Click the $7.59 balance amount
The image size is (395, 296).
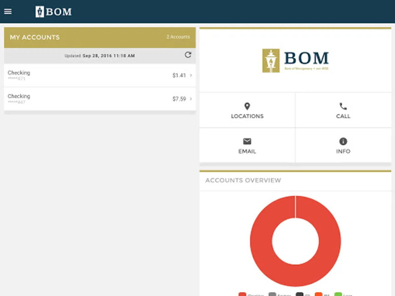pyautogui.click(x=179, y=99)
